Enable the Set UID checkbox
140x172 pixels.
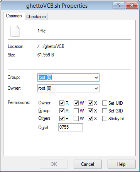tap(105, 103)
